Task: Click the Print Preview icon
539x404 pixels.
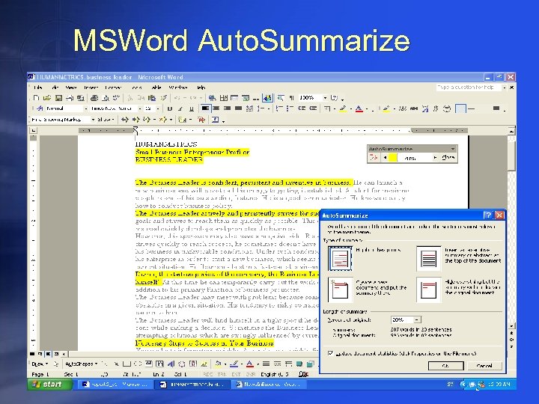Action: [x=106, y=98]
